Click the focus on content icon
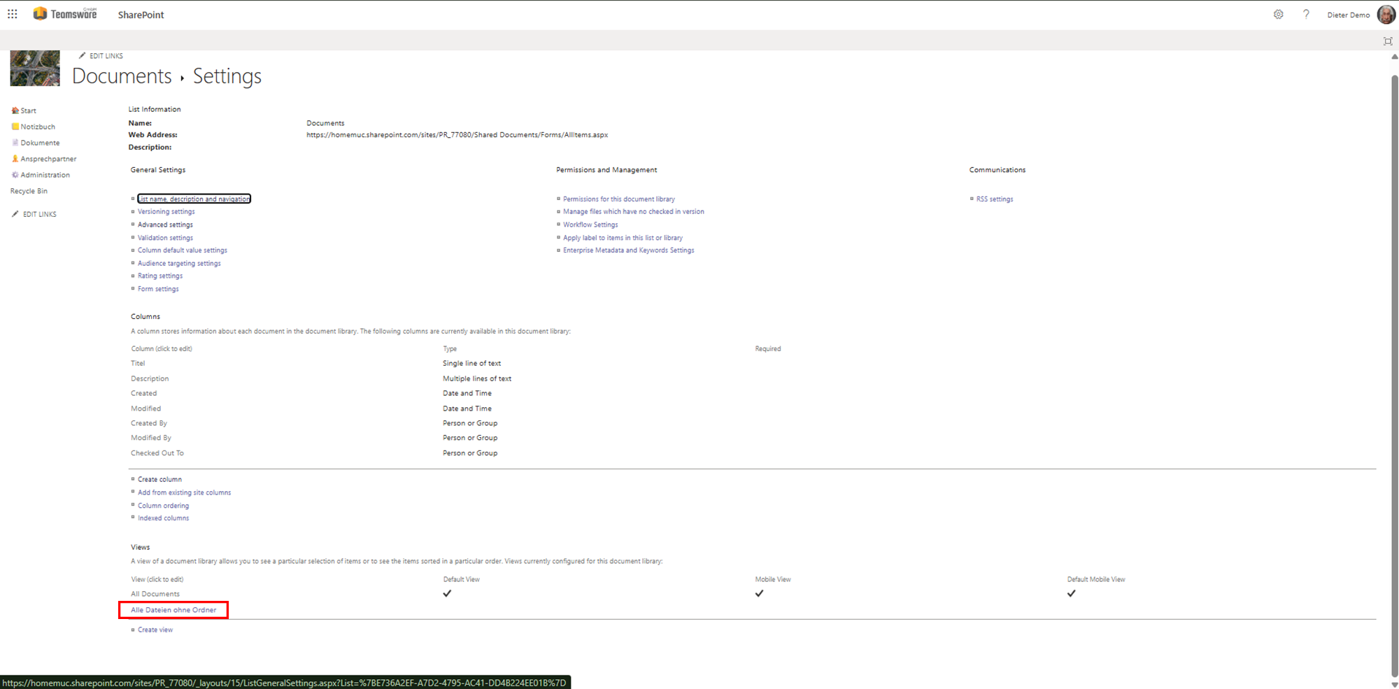This screenshot has width=1399, height=689. 1388,41
